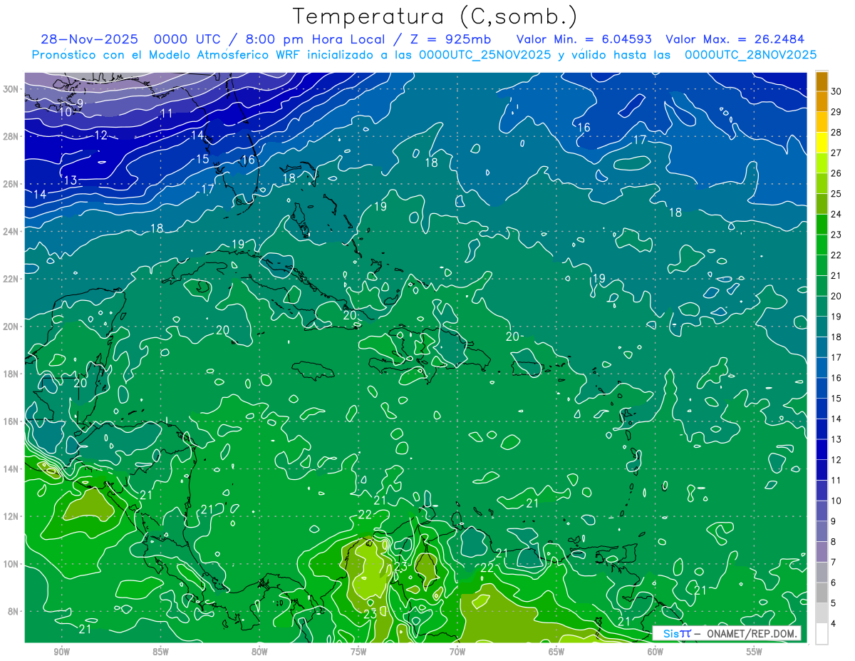
Task: Pick the orange swatch between 29 and 30
Action: [x=822, y=101]
